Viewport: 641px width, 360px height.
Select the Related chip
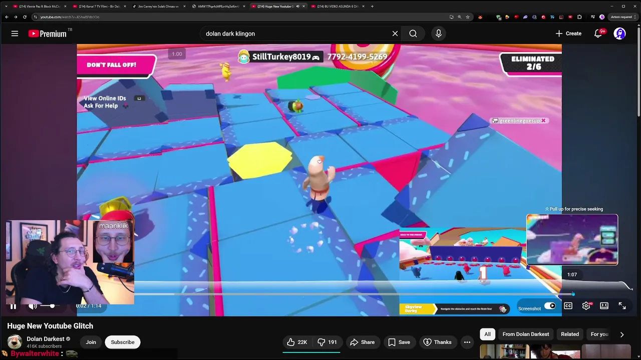[570, 334]
